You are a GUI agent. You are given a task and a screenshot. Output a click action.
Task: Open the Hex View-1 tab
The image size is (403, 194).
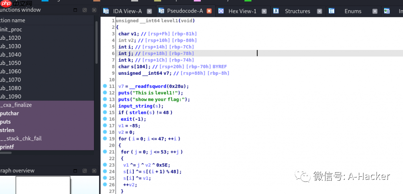(x=242, y=11)
